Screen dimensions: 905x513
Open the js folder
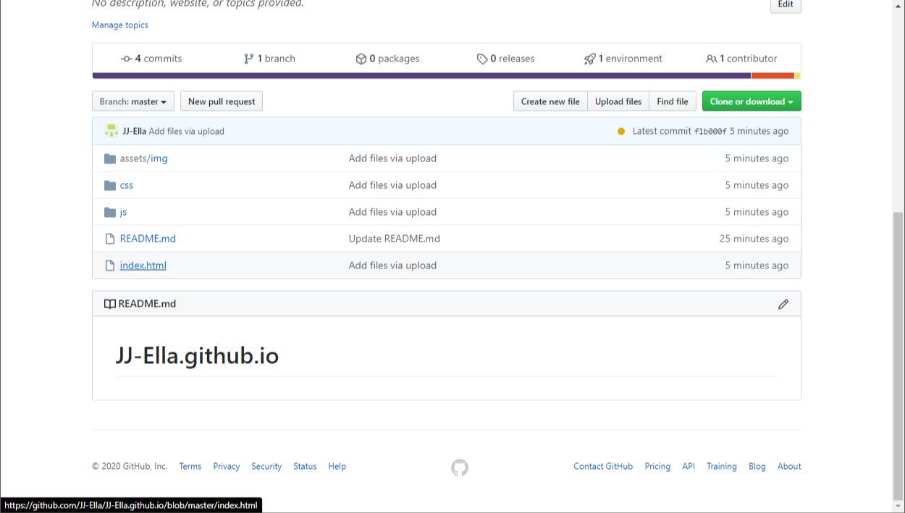click(x=123, y=212)
